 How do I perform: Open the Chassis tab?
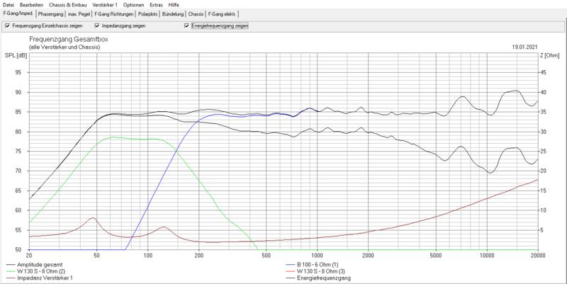[x=196, y=14]
